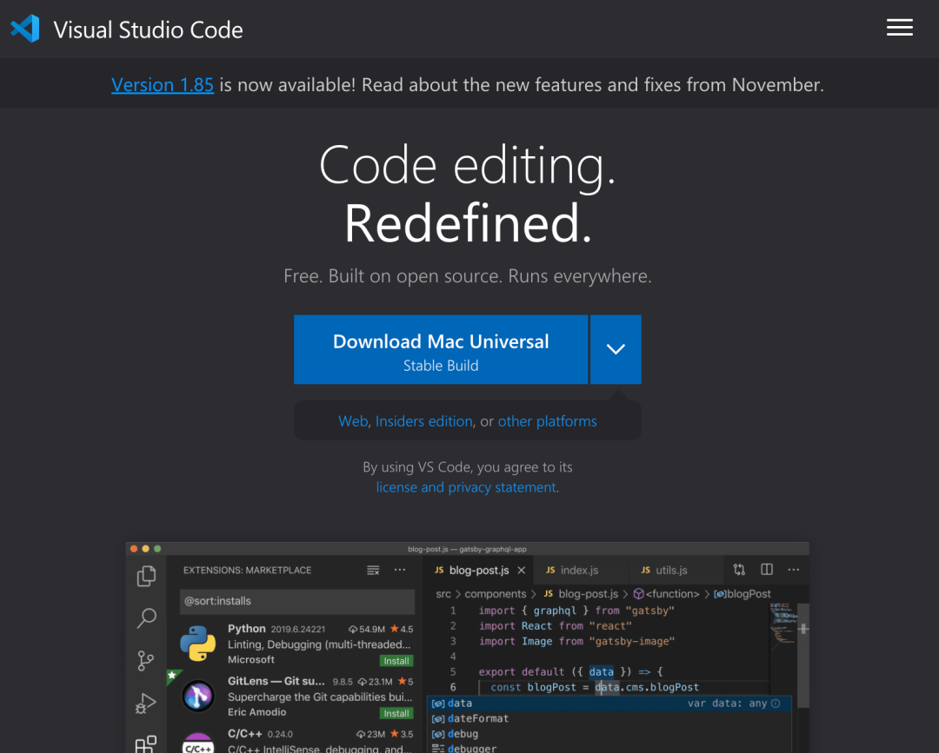Click the GitLens star rating icon
The width and height of the screenshot is (939, 753).
[x=402, y=681]
